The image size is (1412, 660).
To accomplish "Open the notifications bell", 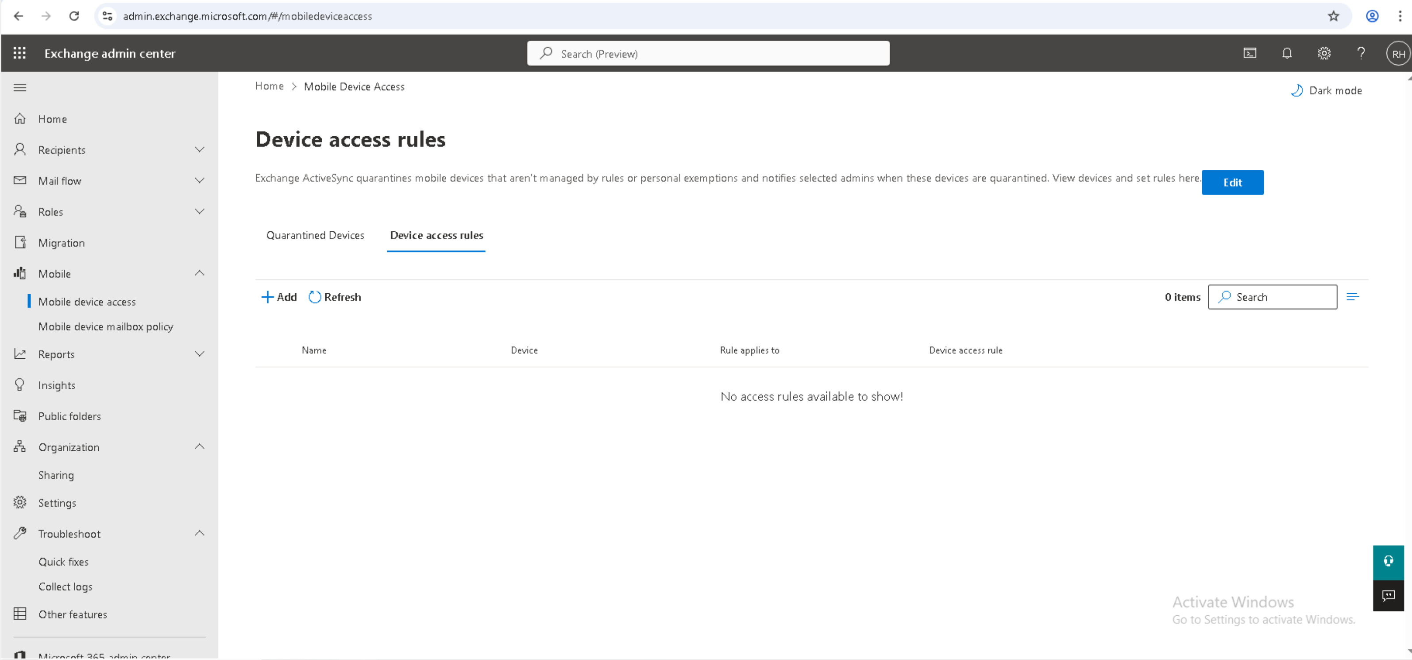I will (1287, 53).
